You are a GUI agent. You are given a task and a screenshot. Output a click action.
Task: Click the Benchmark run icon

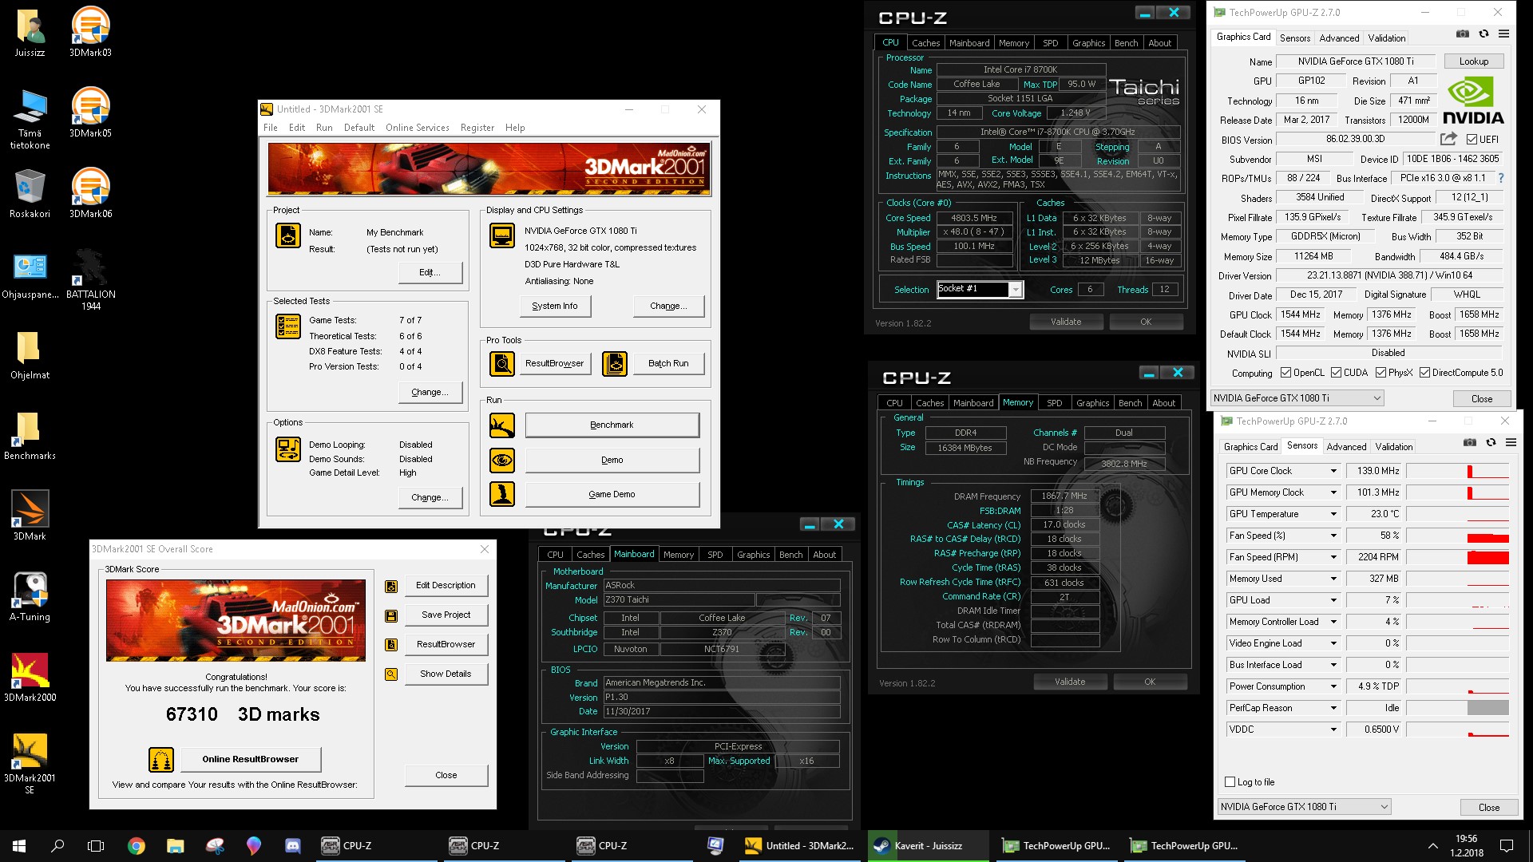pyautogui.click(x=502, y=425)
